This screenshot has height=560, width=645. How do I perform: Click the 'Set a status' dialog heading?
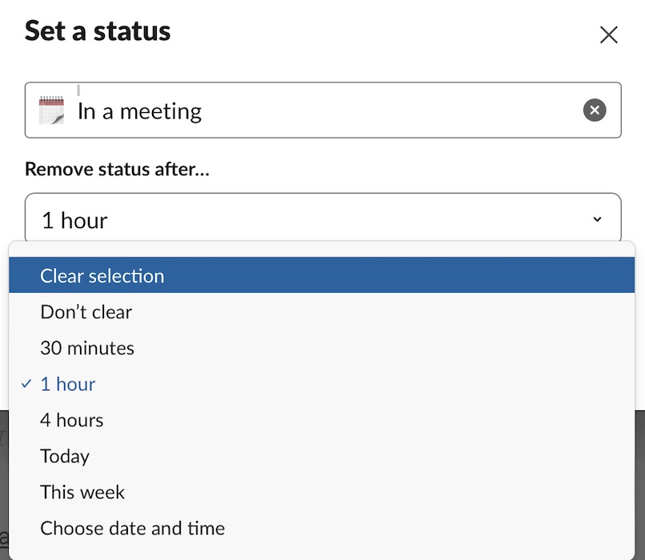pos(98,32)
